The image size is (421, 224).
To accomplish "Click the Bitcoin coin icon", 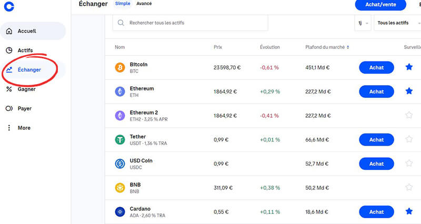I will [x=120, y=68].
